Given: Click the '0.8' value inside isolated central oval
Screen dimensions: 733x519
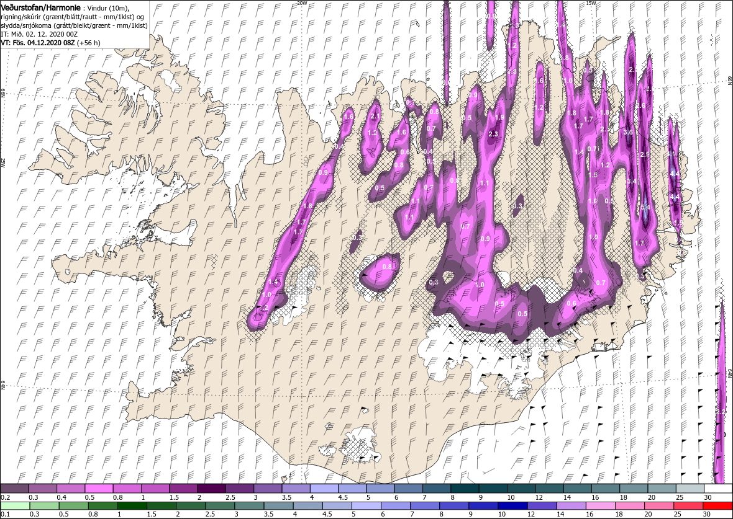Looking at the screenshot, I should click(387, 267).
